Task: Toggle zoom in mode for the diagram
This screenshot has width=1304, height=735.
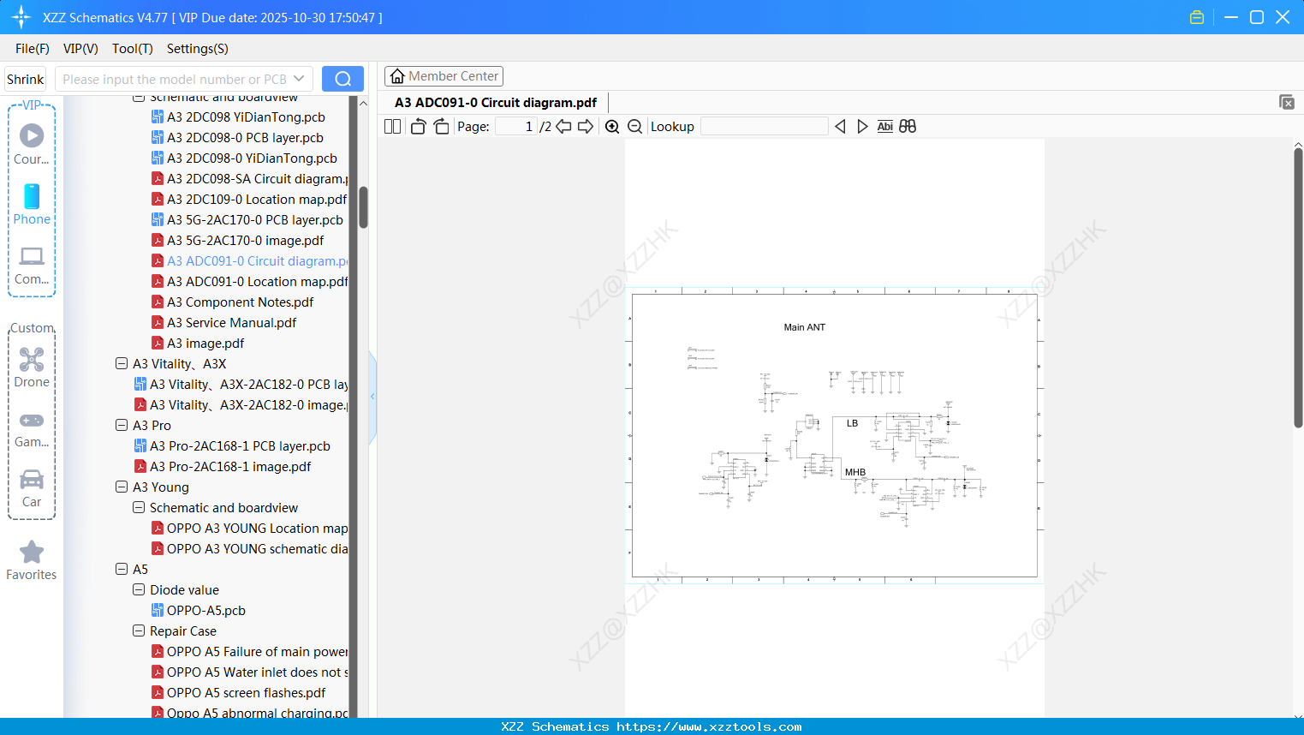Action: [612, 126]
